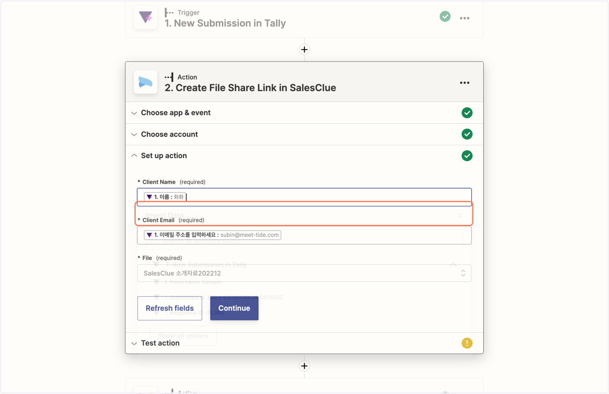This screenshot has width=609, height=394.
Task: Click the Trigger step label
Action: [x=188, y=13]
